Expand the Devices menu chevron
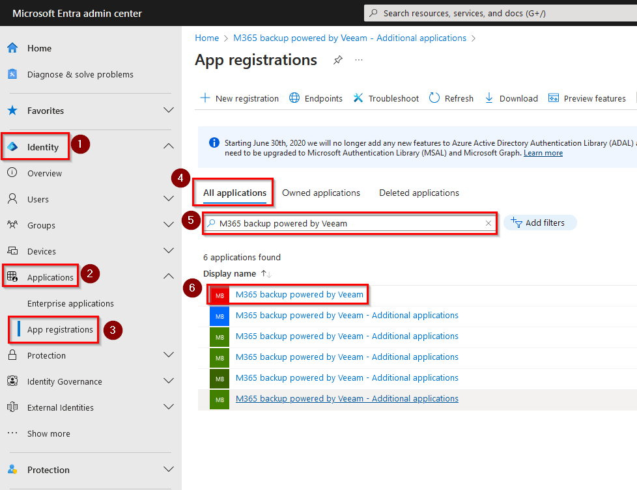 [x=169, y=251]
